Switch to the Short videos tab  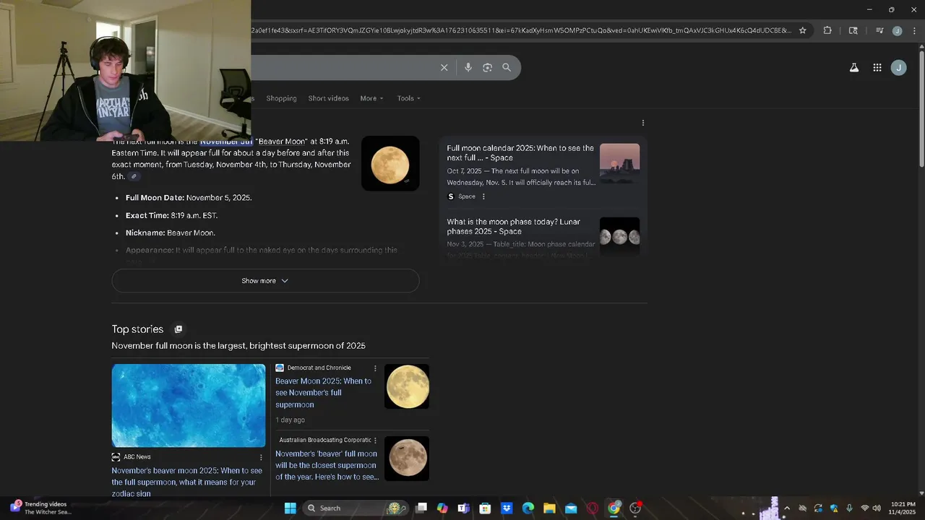click(x=328, y=98)
